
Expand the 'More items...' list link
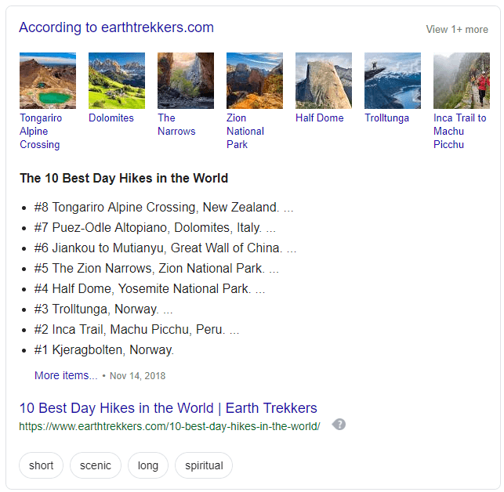point(66,375)
